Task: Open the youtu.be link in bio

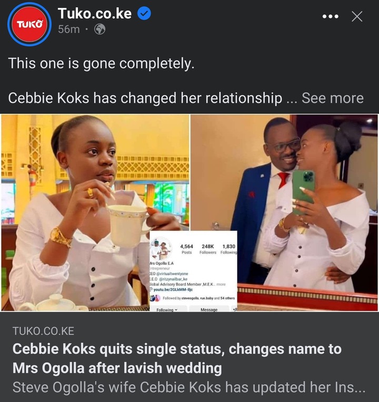Action: click(x=173, y=289)
